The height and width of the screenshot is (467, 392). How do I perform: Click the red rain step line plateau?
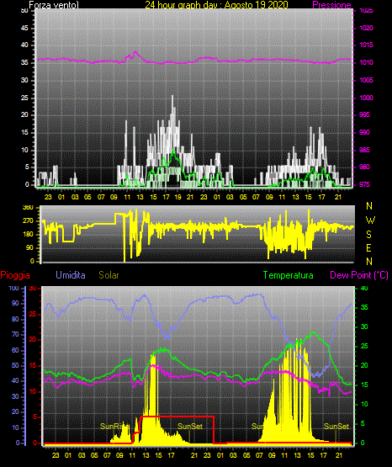click(177, 417)
